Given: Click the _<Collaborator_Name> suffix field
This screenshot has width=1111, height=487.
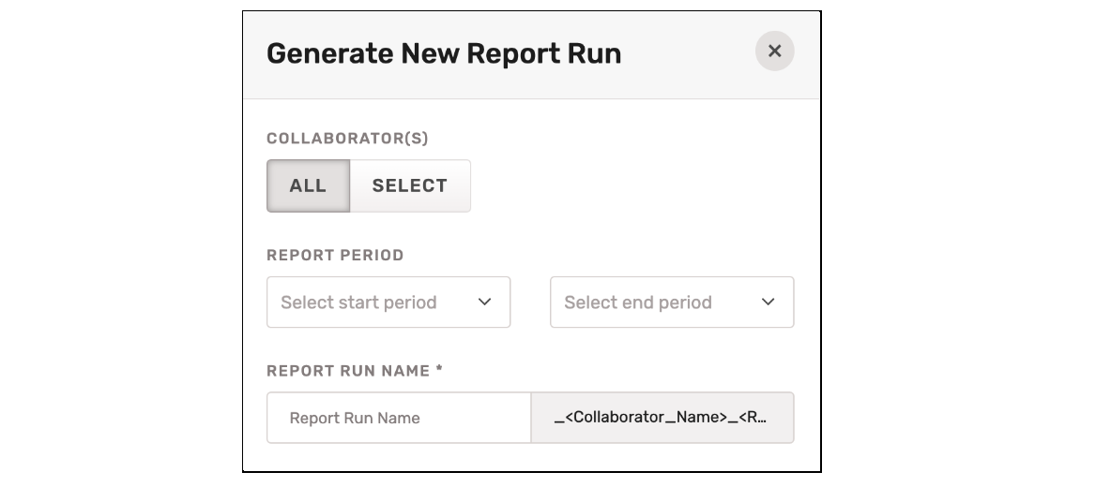Looking at the screenshot, I should [x=662, y=418].
